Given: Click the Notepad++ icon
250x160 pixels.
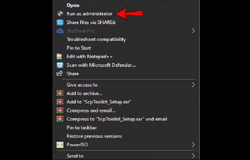Looking at the screenshot, I should 60,56.
